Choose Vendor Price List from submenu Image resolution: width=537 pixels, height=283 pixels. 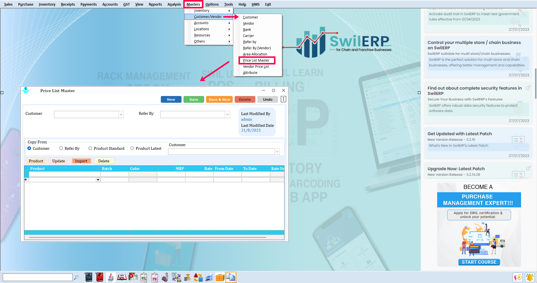pyautogui.click(x=256, y=66)
